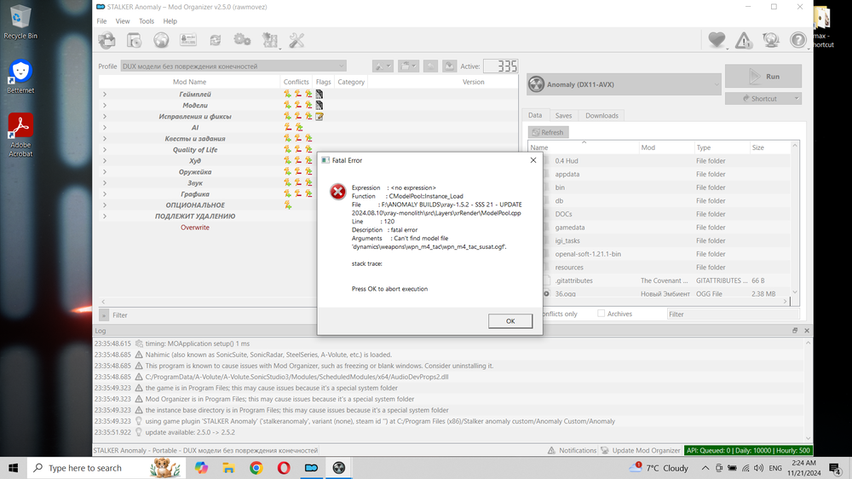Open the Problems warning triangle icon
852x479 pixels.
tap(744, 40)
